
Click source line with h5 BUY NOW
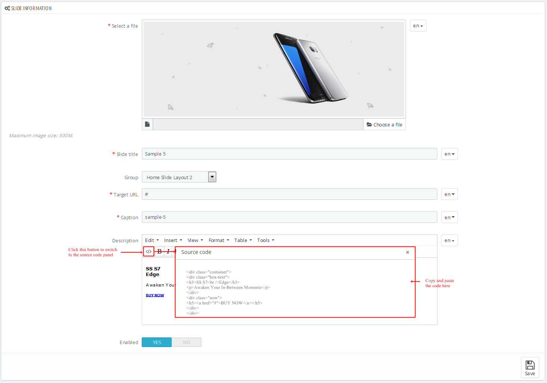click(224, 303)
